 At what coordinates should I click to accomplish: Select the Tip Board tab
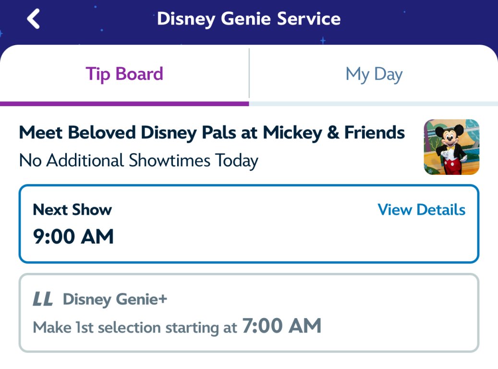pos(124,74)
